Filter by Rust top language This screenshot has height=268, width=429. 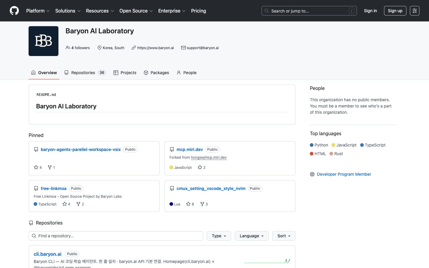[336, 154]
